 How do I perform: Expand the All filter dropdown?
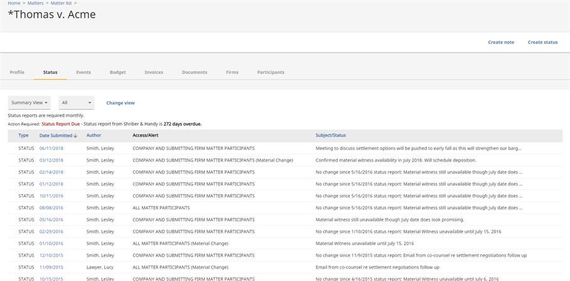tap(76, 103)
